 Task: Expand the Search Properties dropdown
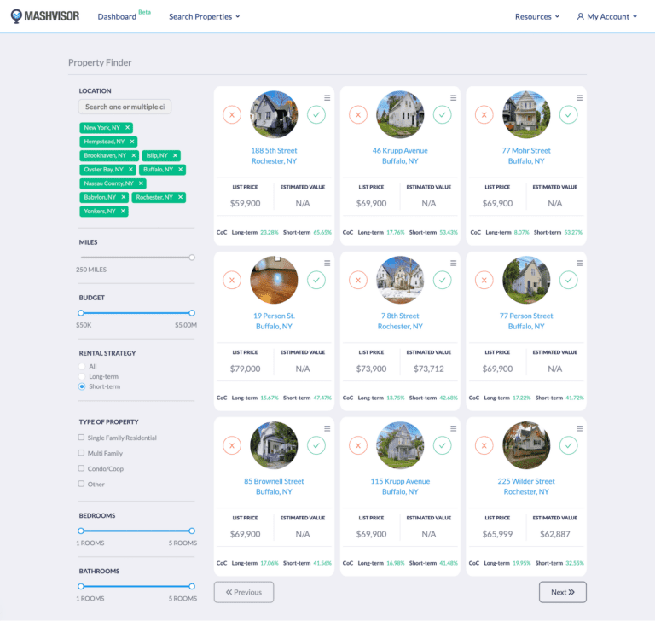[x=204, y=16]
